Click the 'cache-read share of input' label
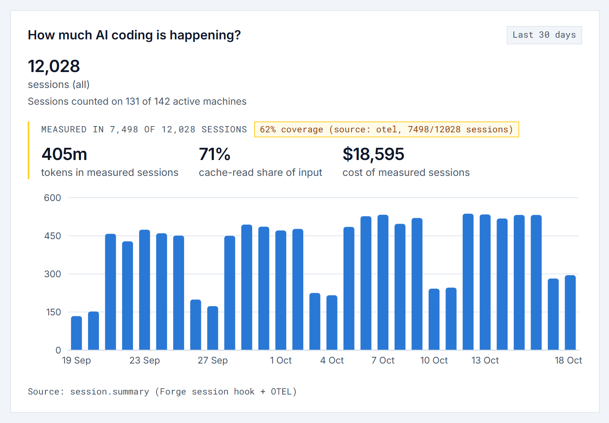Image resolution: width=609 pixels, height=423 pixels. point(260,173)
